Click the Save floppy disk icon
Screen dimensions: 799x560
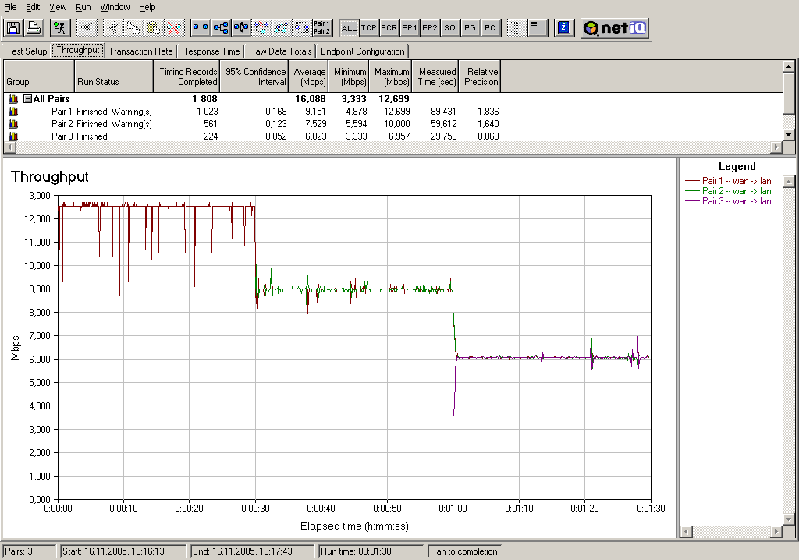(x=13, y=28)
